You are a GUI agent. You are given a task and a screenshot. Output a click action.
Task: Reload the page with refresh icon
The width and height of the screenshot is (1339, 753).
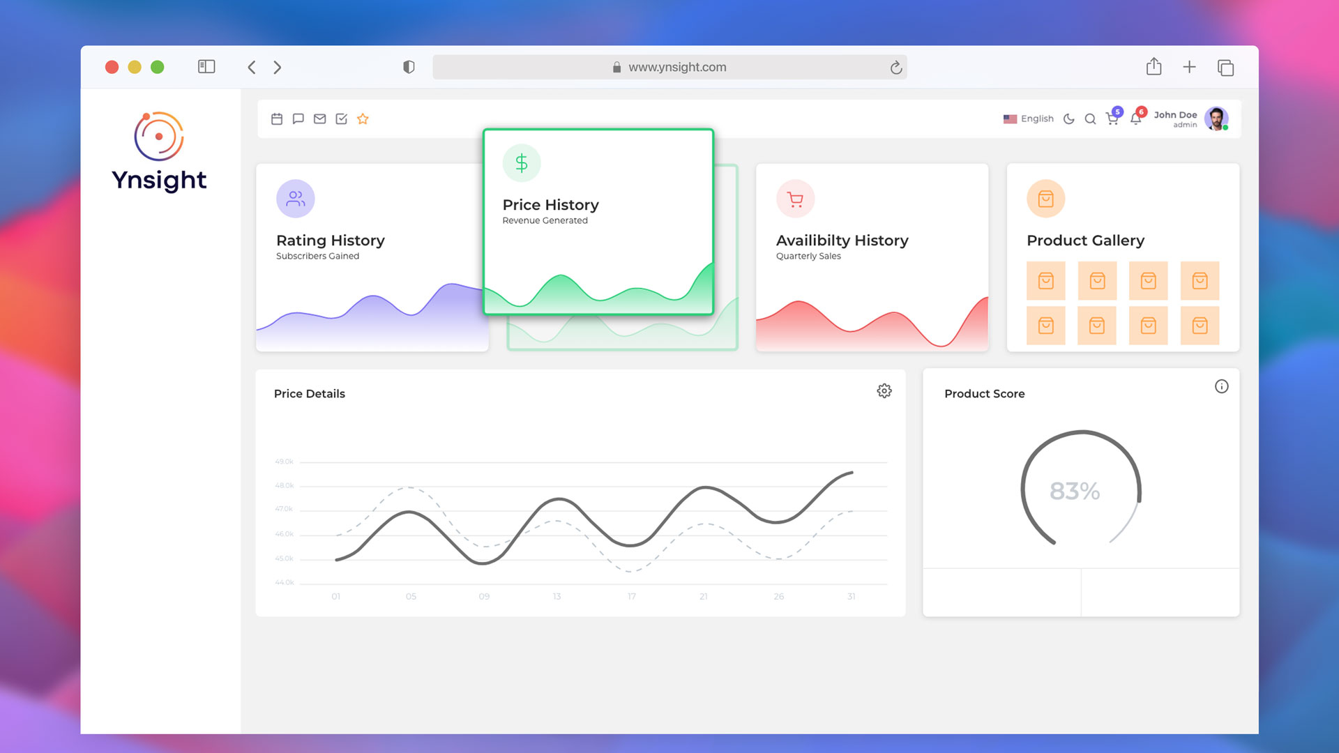pos(896,68)
